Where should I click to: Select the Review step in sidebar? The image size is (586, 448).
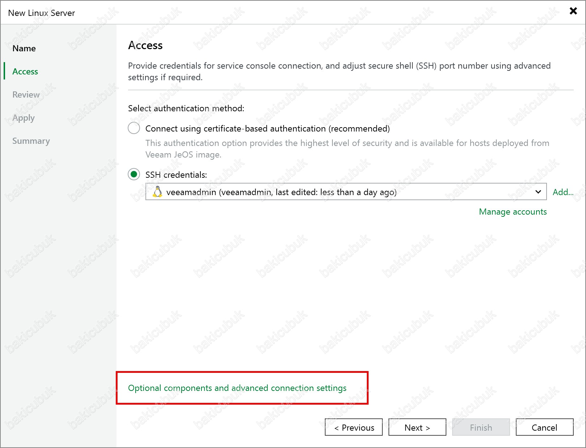26,95
